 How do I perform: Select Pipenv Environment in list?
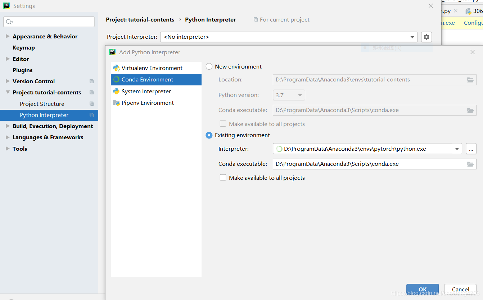(156, 103)
